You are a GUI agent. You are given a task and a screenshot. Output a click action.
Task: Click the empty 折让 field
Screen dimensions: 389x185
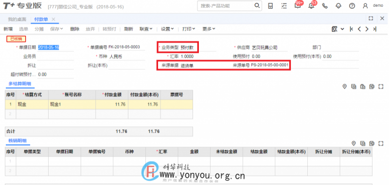55,65
